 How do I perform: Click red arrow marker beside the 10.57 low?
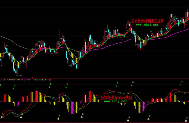(x=17, y=73)
